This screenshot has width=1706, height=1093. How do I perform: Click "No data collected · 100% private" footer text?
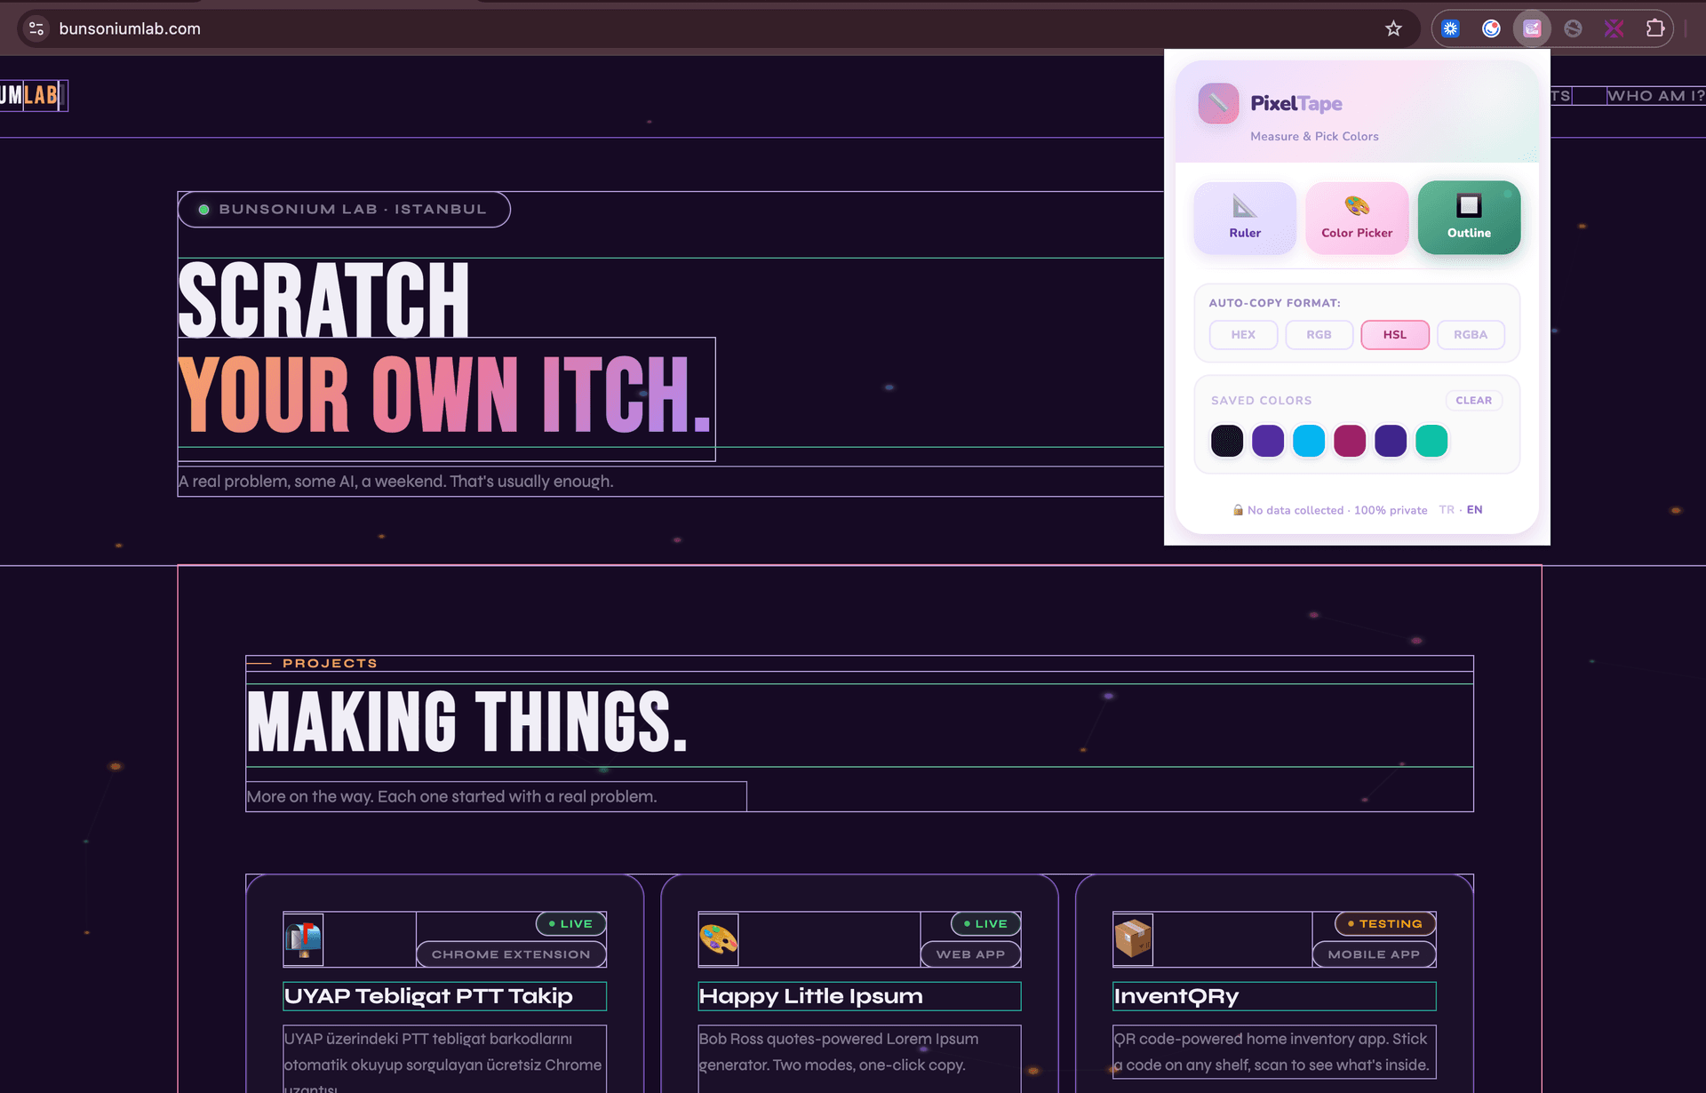click(1337, 510)
